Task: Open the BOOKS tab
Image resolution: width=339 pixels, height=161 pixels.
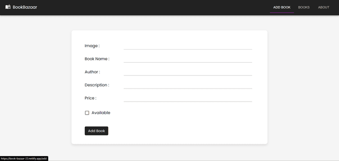Action: tap(304, 7)
